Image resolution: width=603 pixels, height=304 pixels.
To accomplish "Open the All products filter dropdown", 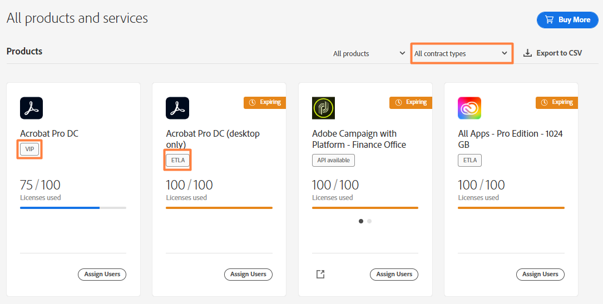I will click(369, 53).
